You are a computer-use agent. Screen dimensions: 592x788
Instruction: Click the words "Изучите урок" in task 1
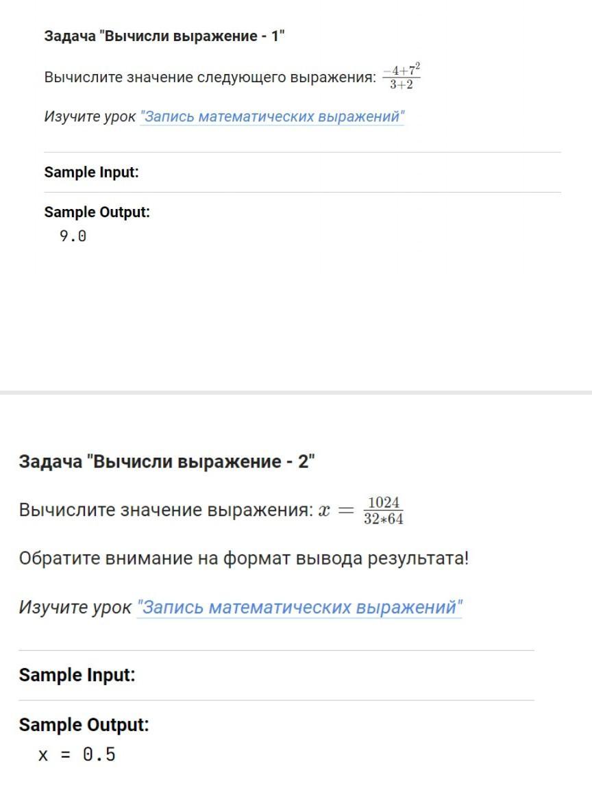[x=90, y=116]
